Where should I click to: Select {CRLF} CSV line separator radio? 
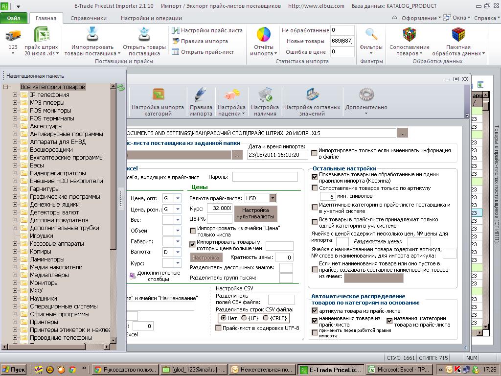(266, 318)
